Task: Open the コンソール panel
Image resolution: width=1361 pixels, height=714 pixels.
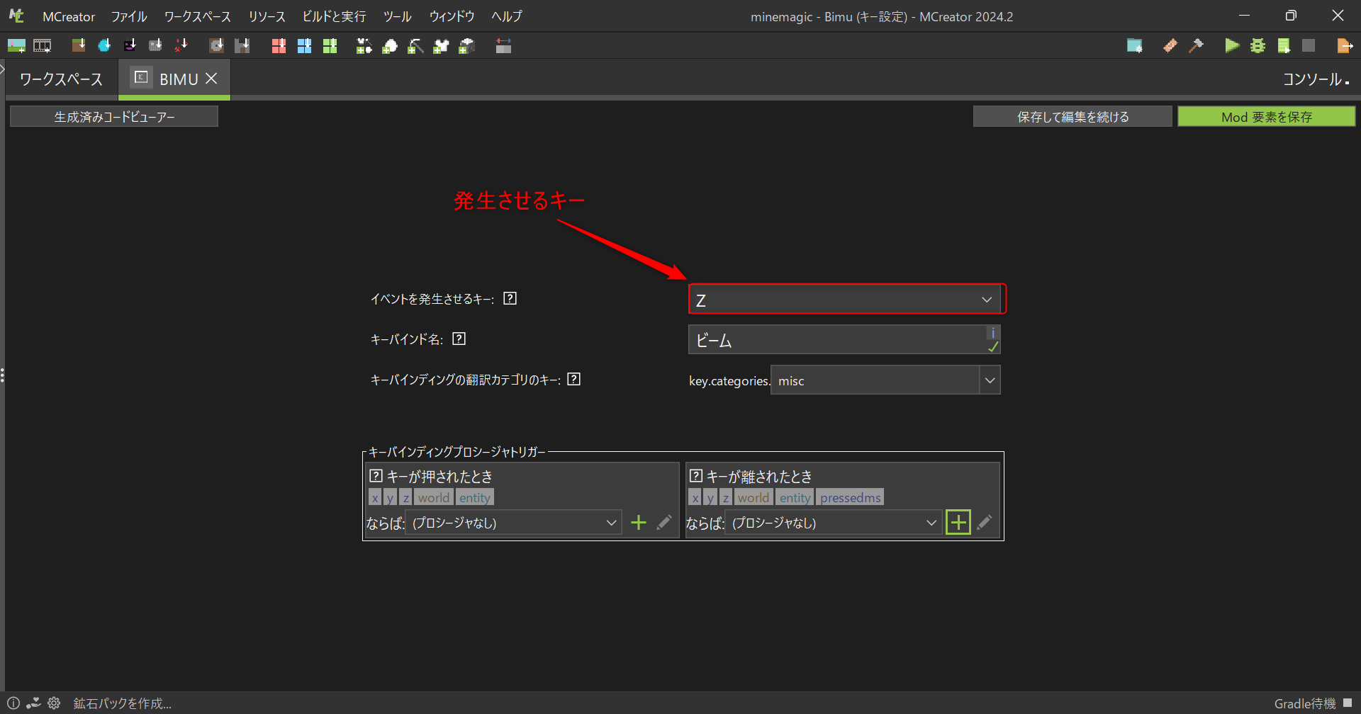Action: [x=1316, y=79]
